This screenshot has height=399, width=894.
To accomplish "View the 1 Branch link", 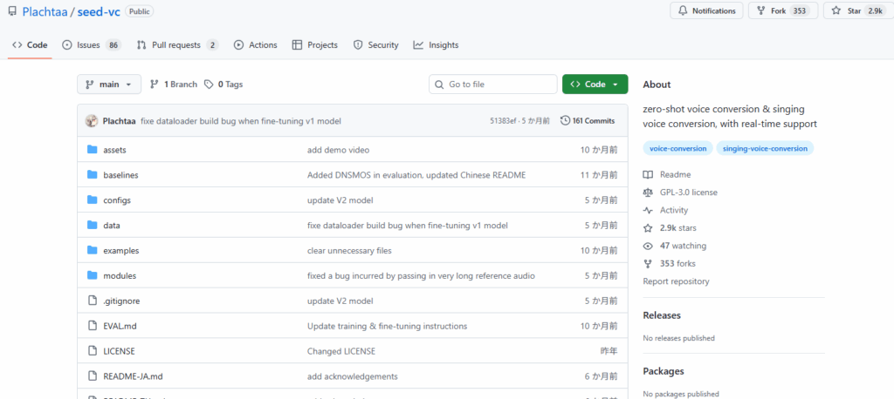I will [174, 85].
